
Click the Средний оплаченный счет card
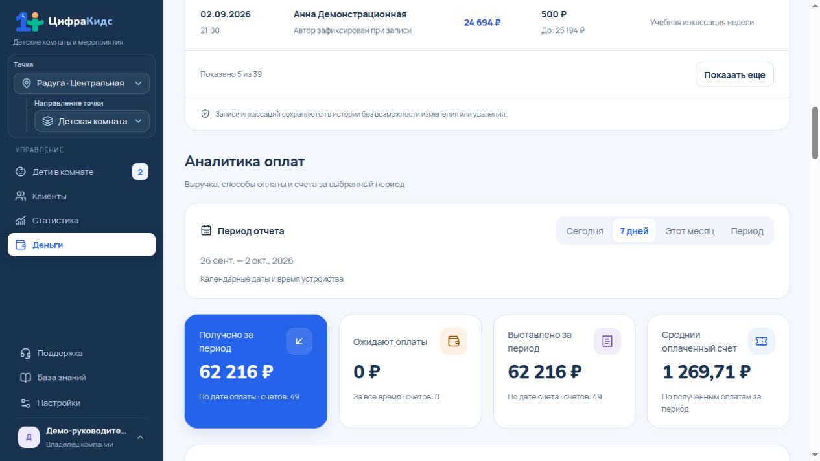[x=719, y=372]
